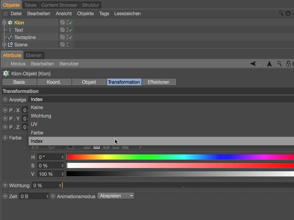Click the Textspline spline icon
This screenshot has height=220, width=294.
(10, 37)
